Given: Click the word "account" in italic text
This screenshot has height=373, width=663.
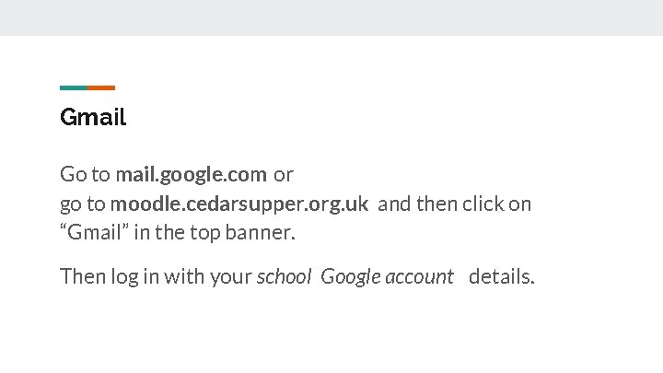Looking at the screenshot, I should tap(420, 276).
